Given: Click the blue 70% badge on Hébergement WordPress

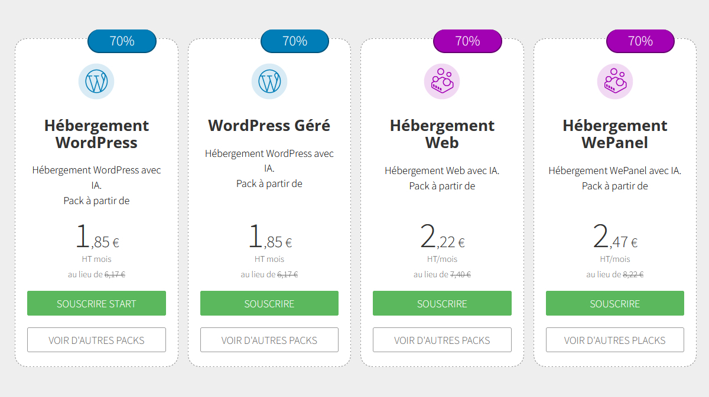Looking at the screenshot, I should 122,41.
